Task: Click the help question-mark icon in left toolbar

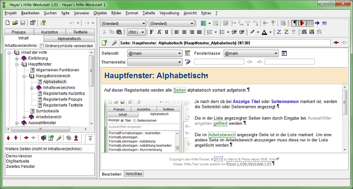Action: (x=43, y=23)
